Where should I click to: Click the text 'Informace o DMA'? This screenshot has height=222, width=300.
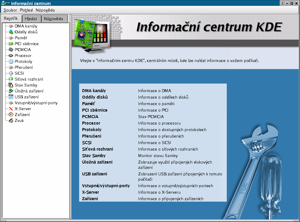pos(155,91)
